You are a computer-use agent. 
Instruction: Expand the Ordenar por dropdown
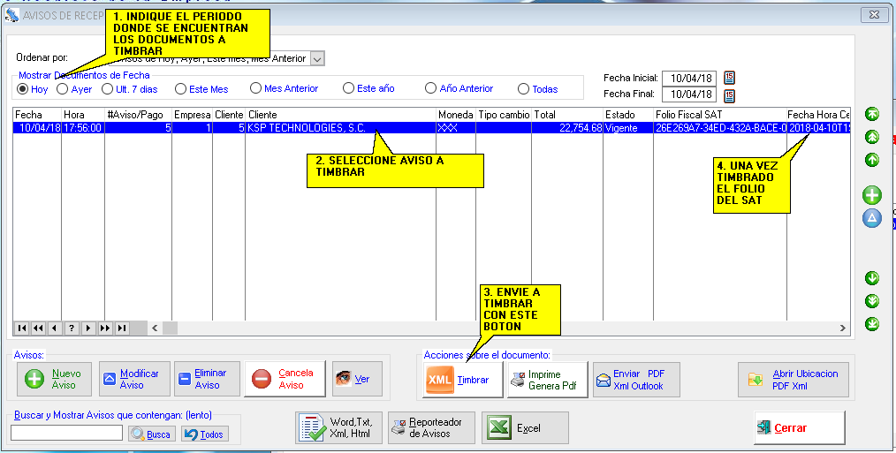pyautogui.click(x=318, y=58)
